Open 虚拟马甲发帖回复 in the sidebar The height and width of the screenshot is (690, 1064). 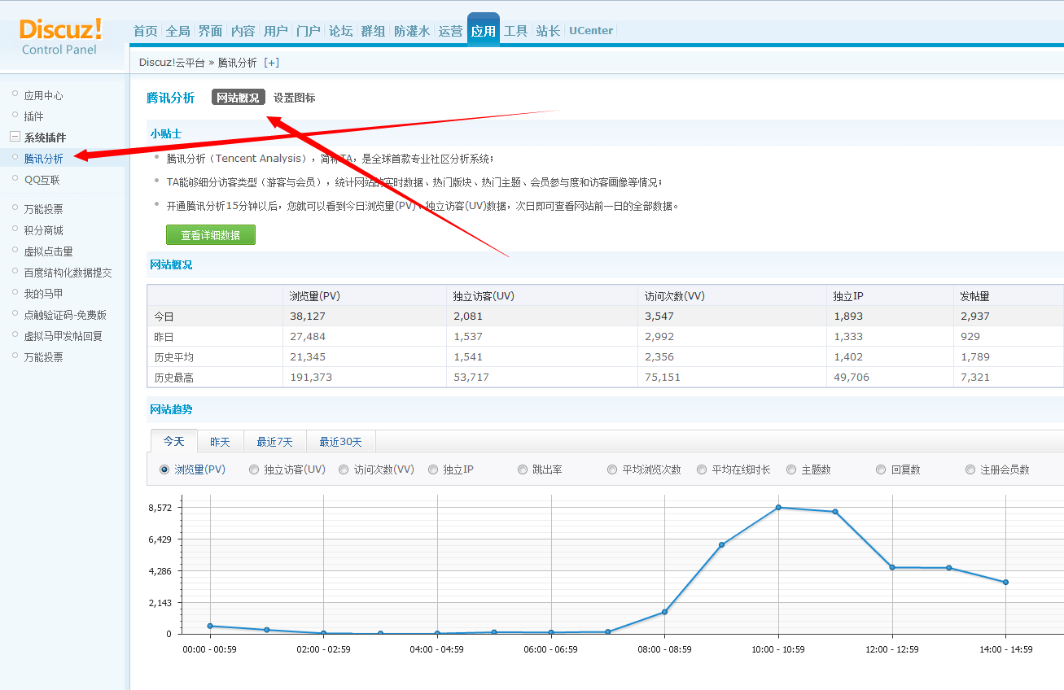tap(63, 336)
